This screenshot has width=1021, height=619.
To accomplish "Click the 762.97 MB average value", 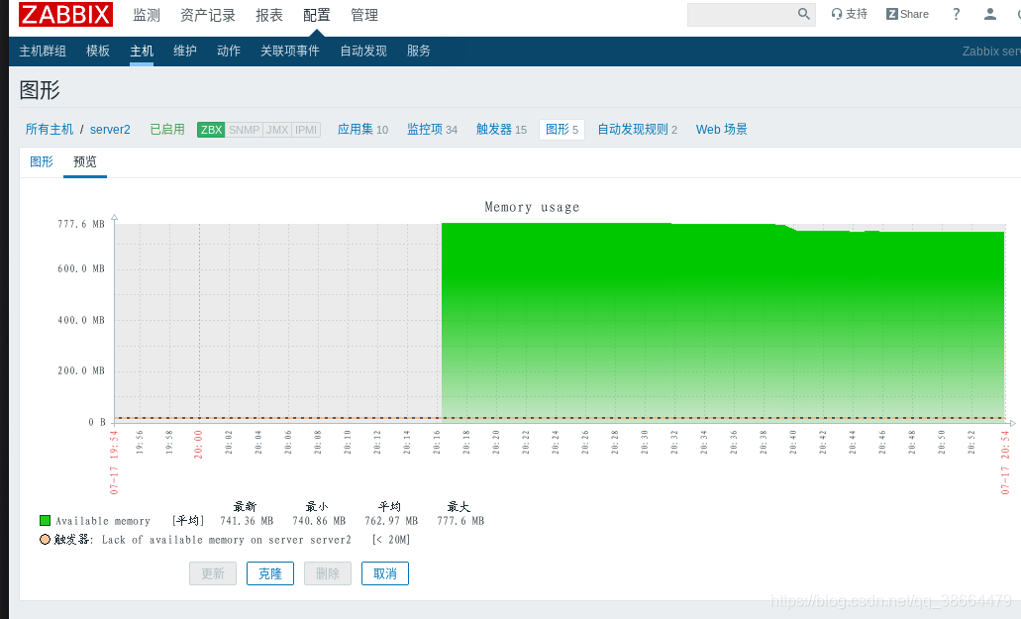I will pos(391,521).
